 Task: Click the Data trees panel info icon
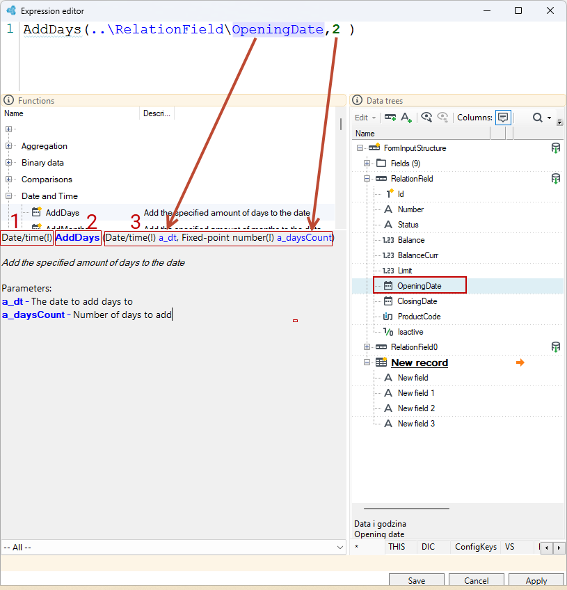coord(357,100)
